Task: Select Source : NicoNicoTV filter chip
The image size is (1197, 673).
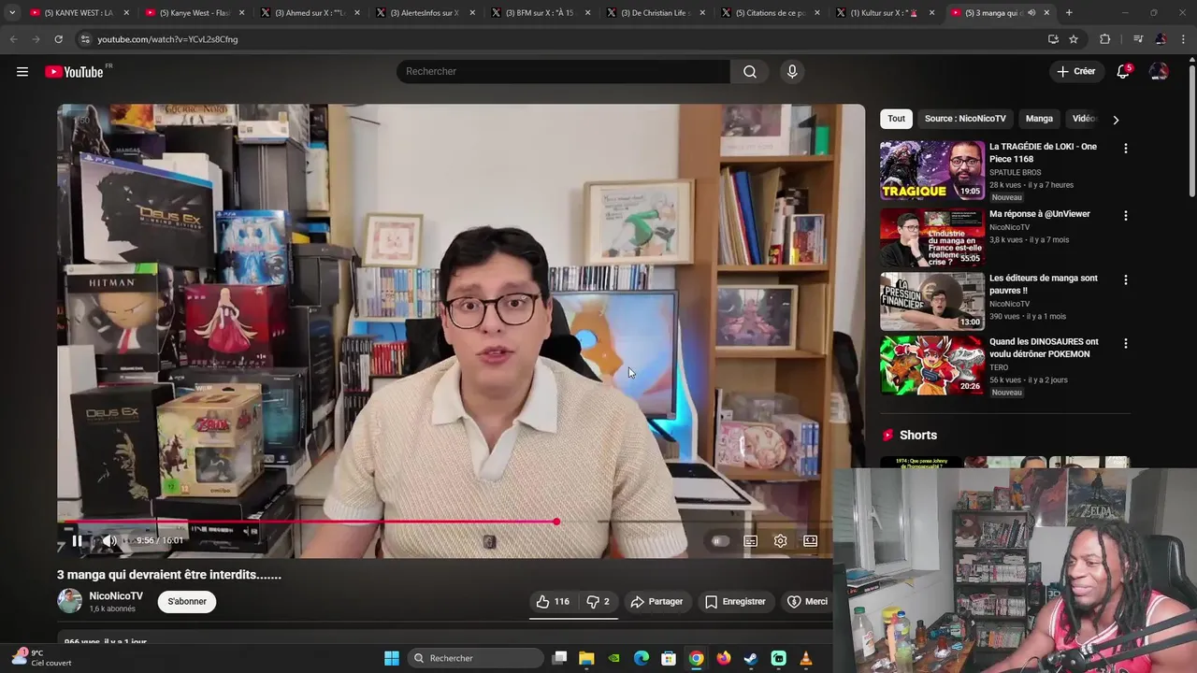Action: [965, 119]
